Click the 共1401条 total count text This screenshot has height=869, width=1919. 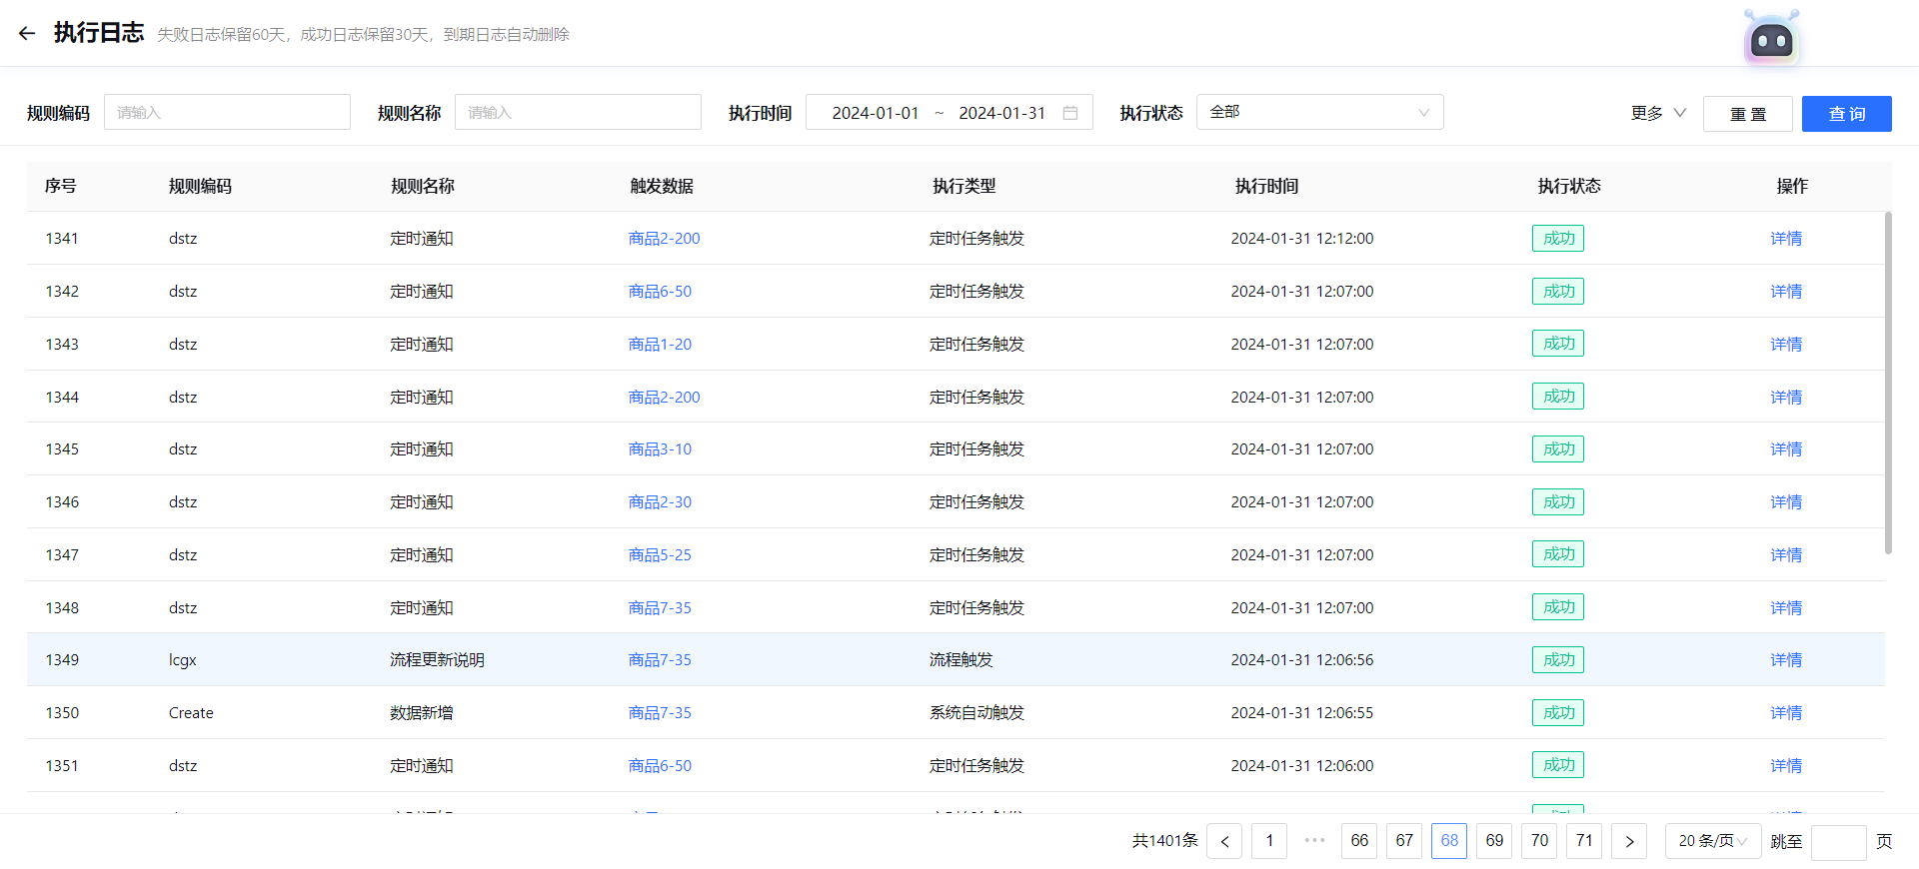coord(1164,841)
